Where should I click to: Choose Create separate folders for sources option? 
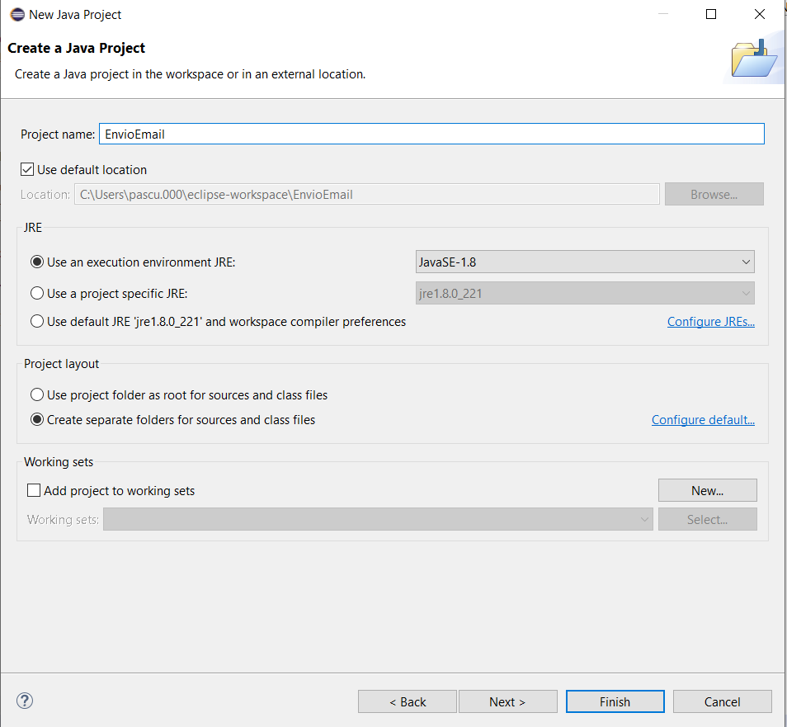click(37, 420)
